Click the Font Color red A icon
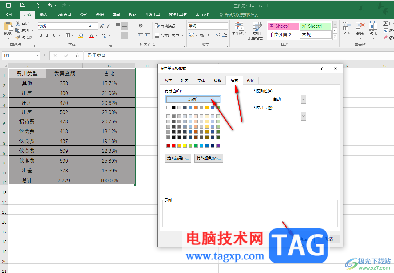The image size is (394, 273). click(x=91, y=35)
